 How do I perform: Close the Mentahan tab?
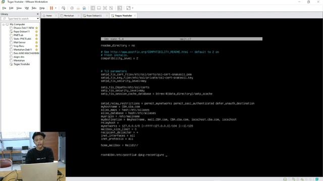(x=79, y=16)
